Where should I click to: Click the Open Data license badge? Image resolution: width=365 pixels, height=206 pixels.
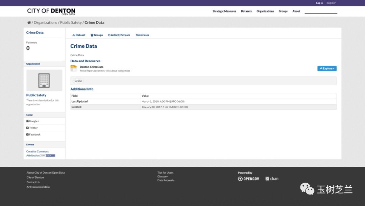tap(48, 156)
